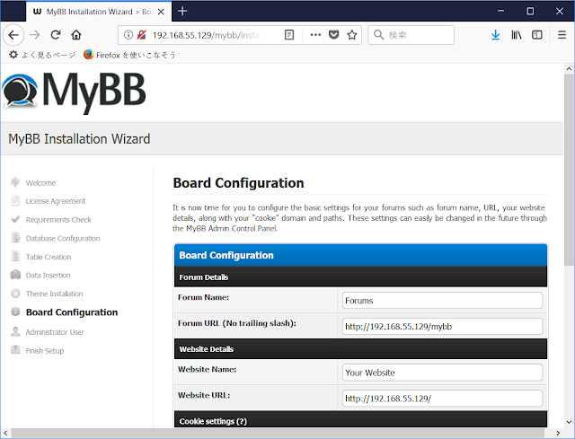Bookmark this page with the star
The height and width of the screenshot is (439, 575).
pyautogui.click(x=352, y=35)
